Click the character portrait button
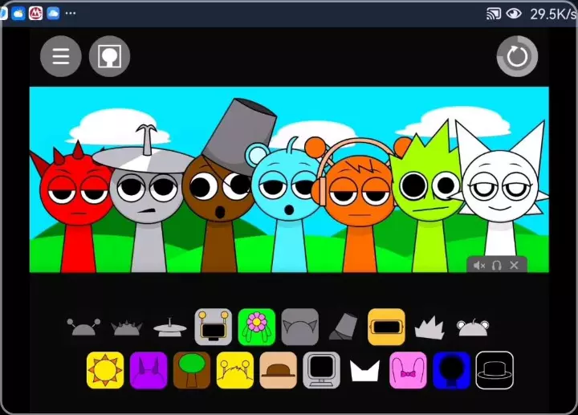 [109, 56]
